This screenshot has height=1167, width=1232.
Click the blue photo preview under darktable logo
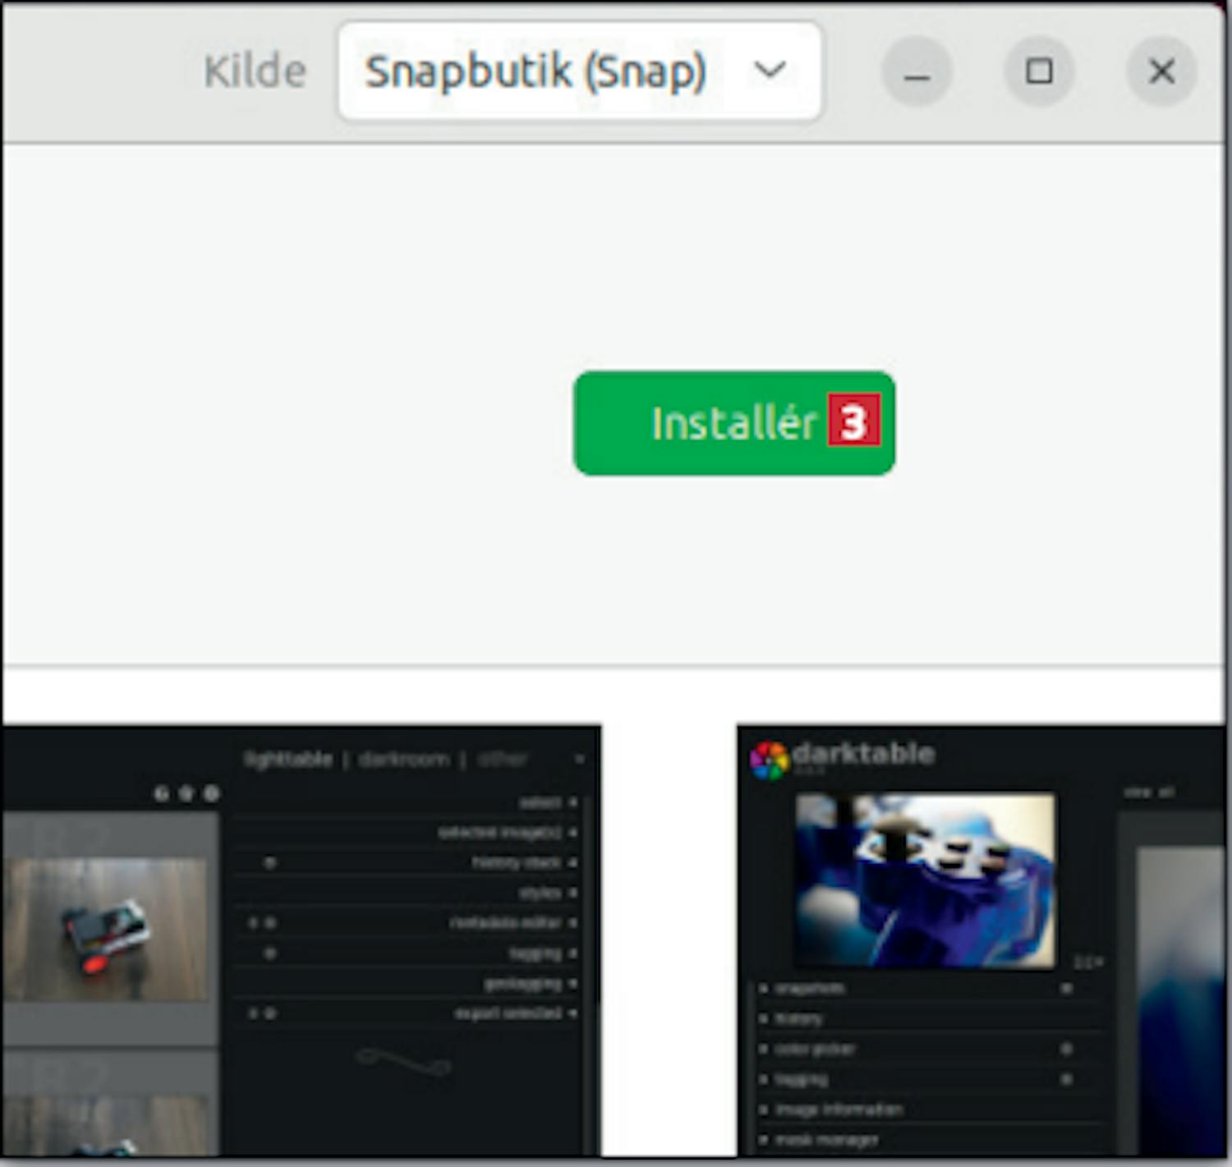(x=925, y=878)
